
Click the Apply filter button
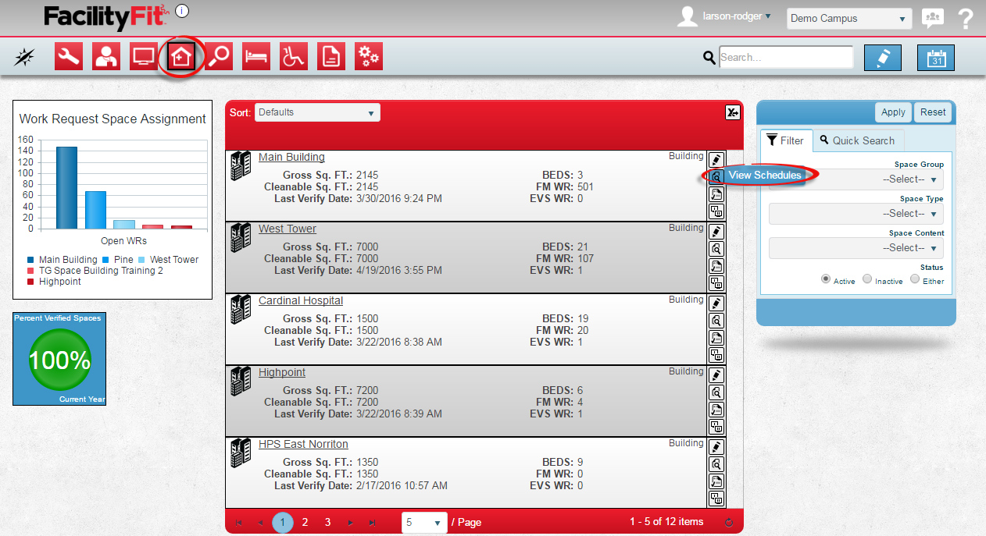pyautogui.click(x=893, y=112)
